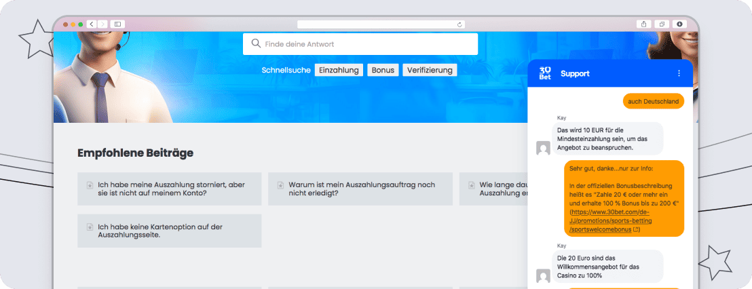Click the browser back arrow button
The height and width of the screenshot is (289, 752).
click(x=92, y=24)
